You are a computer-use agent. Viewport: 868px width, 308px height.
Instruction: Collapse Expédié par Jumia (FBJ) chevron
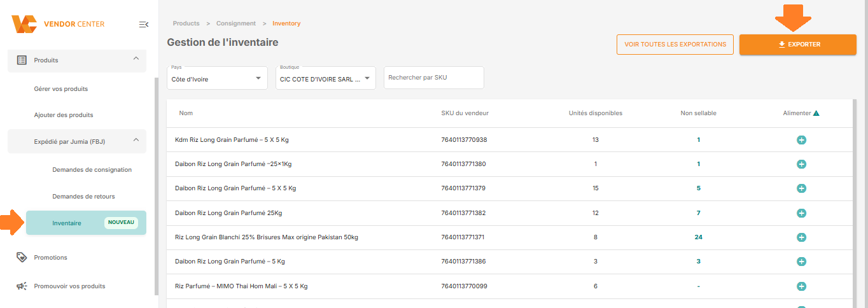(x=136, y=140)
